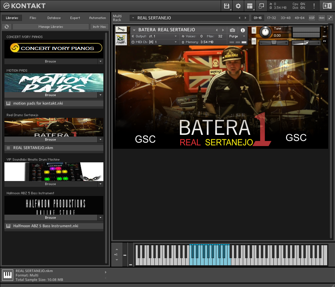Open VIP Soundlabs library dropdown arrow

100,184
